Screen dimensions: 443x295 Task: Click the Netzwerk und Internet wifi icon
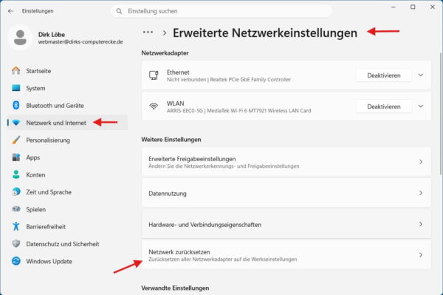16,123
